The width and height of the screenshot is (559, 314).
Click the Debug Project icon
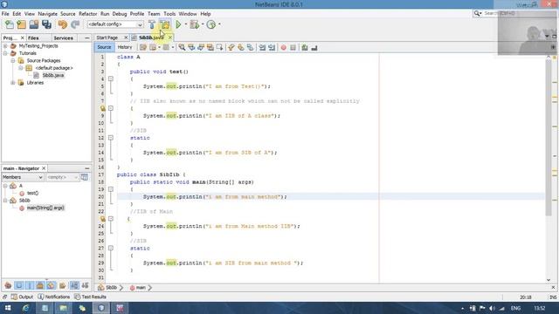pyautogui.click(x=194, y=24)
